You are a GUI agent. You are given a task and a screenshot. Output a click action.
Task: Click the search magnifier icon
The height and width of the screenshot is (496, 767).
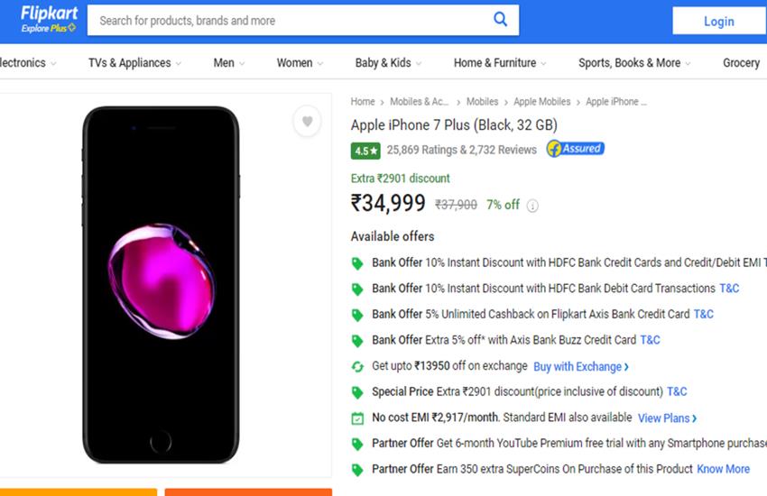pos(500,20)
